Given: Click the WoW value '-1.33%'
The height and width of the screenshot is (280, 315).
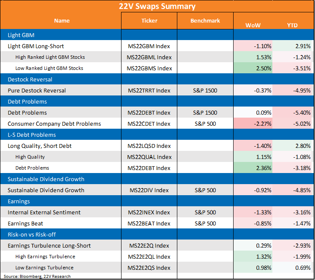Looking at the screenshot, I should 263,213.
